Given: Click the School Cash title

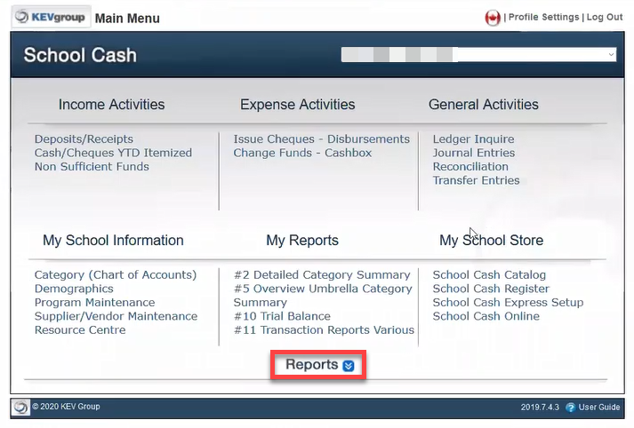Looking at the screenshot, I should click(x=80, y=55).
